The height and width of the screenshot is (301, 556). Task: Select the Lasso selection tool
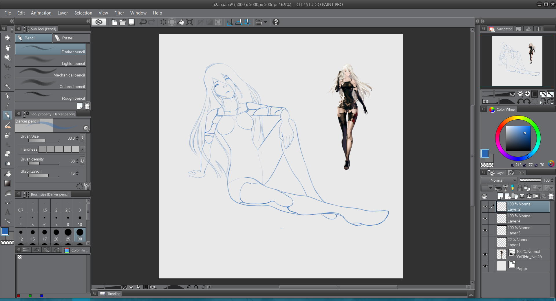[8, 76]
